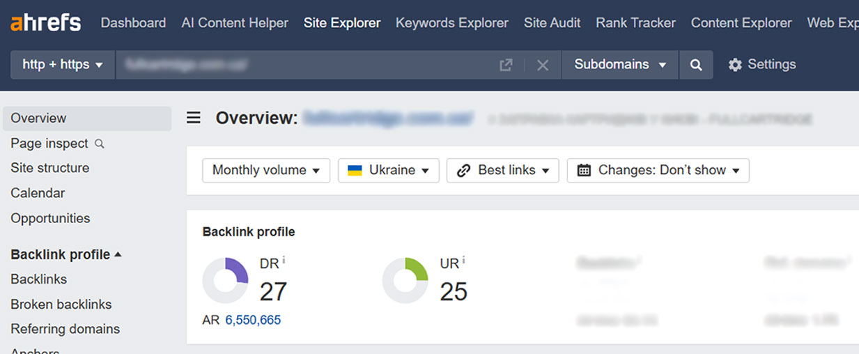Screen dimensions: 859x354
Task: Expand Changes: Don't show dropdown
Action: [x=658, y=170]
